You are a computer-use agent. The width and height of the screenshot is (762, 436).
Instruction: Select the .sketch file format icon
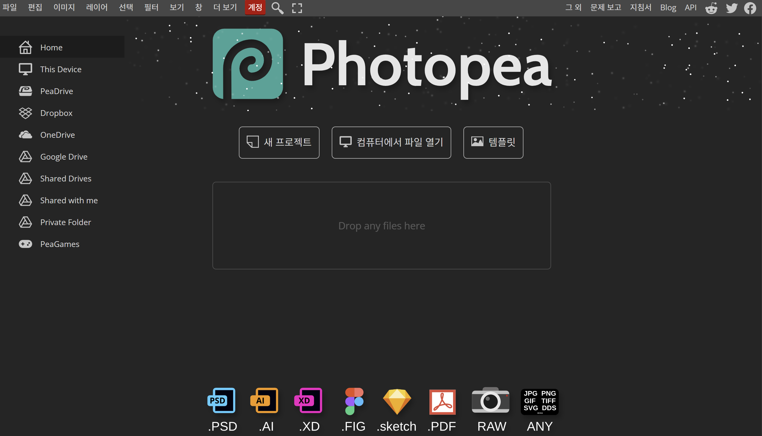pos(396,401)
